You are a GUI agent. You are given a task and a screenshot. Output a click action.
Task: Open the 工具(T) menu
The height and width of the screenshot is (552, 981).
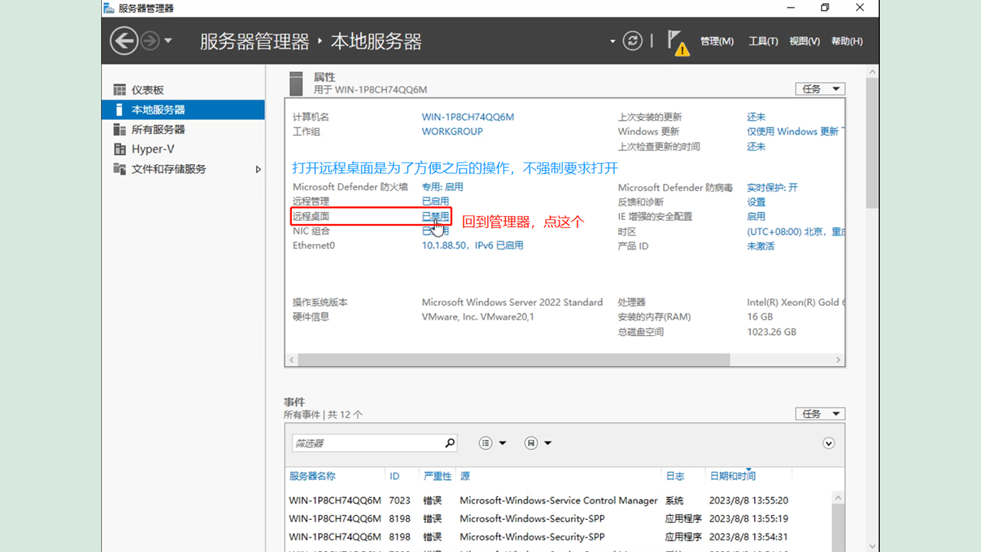(763, 41)
